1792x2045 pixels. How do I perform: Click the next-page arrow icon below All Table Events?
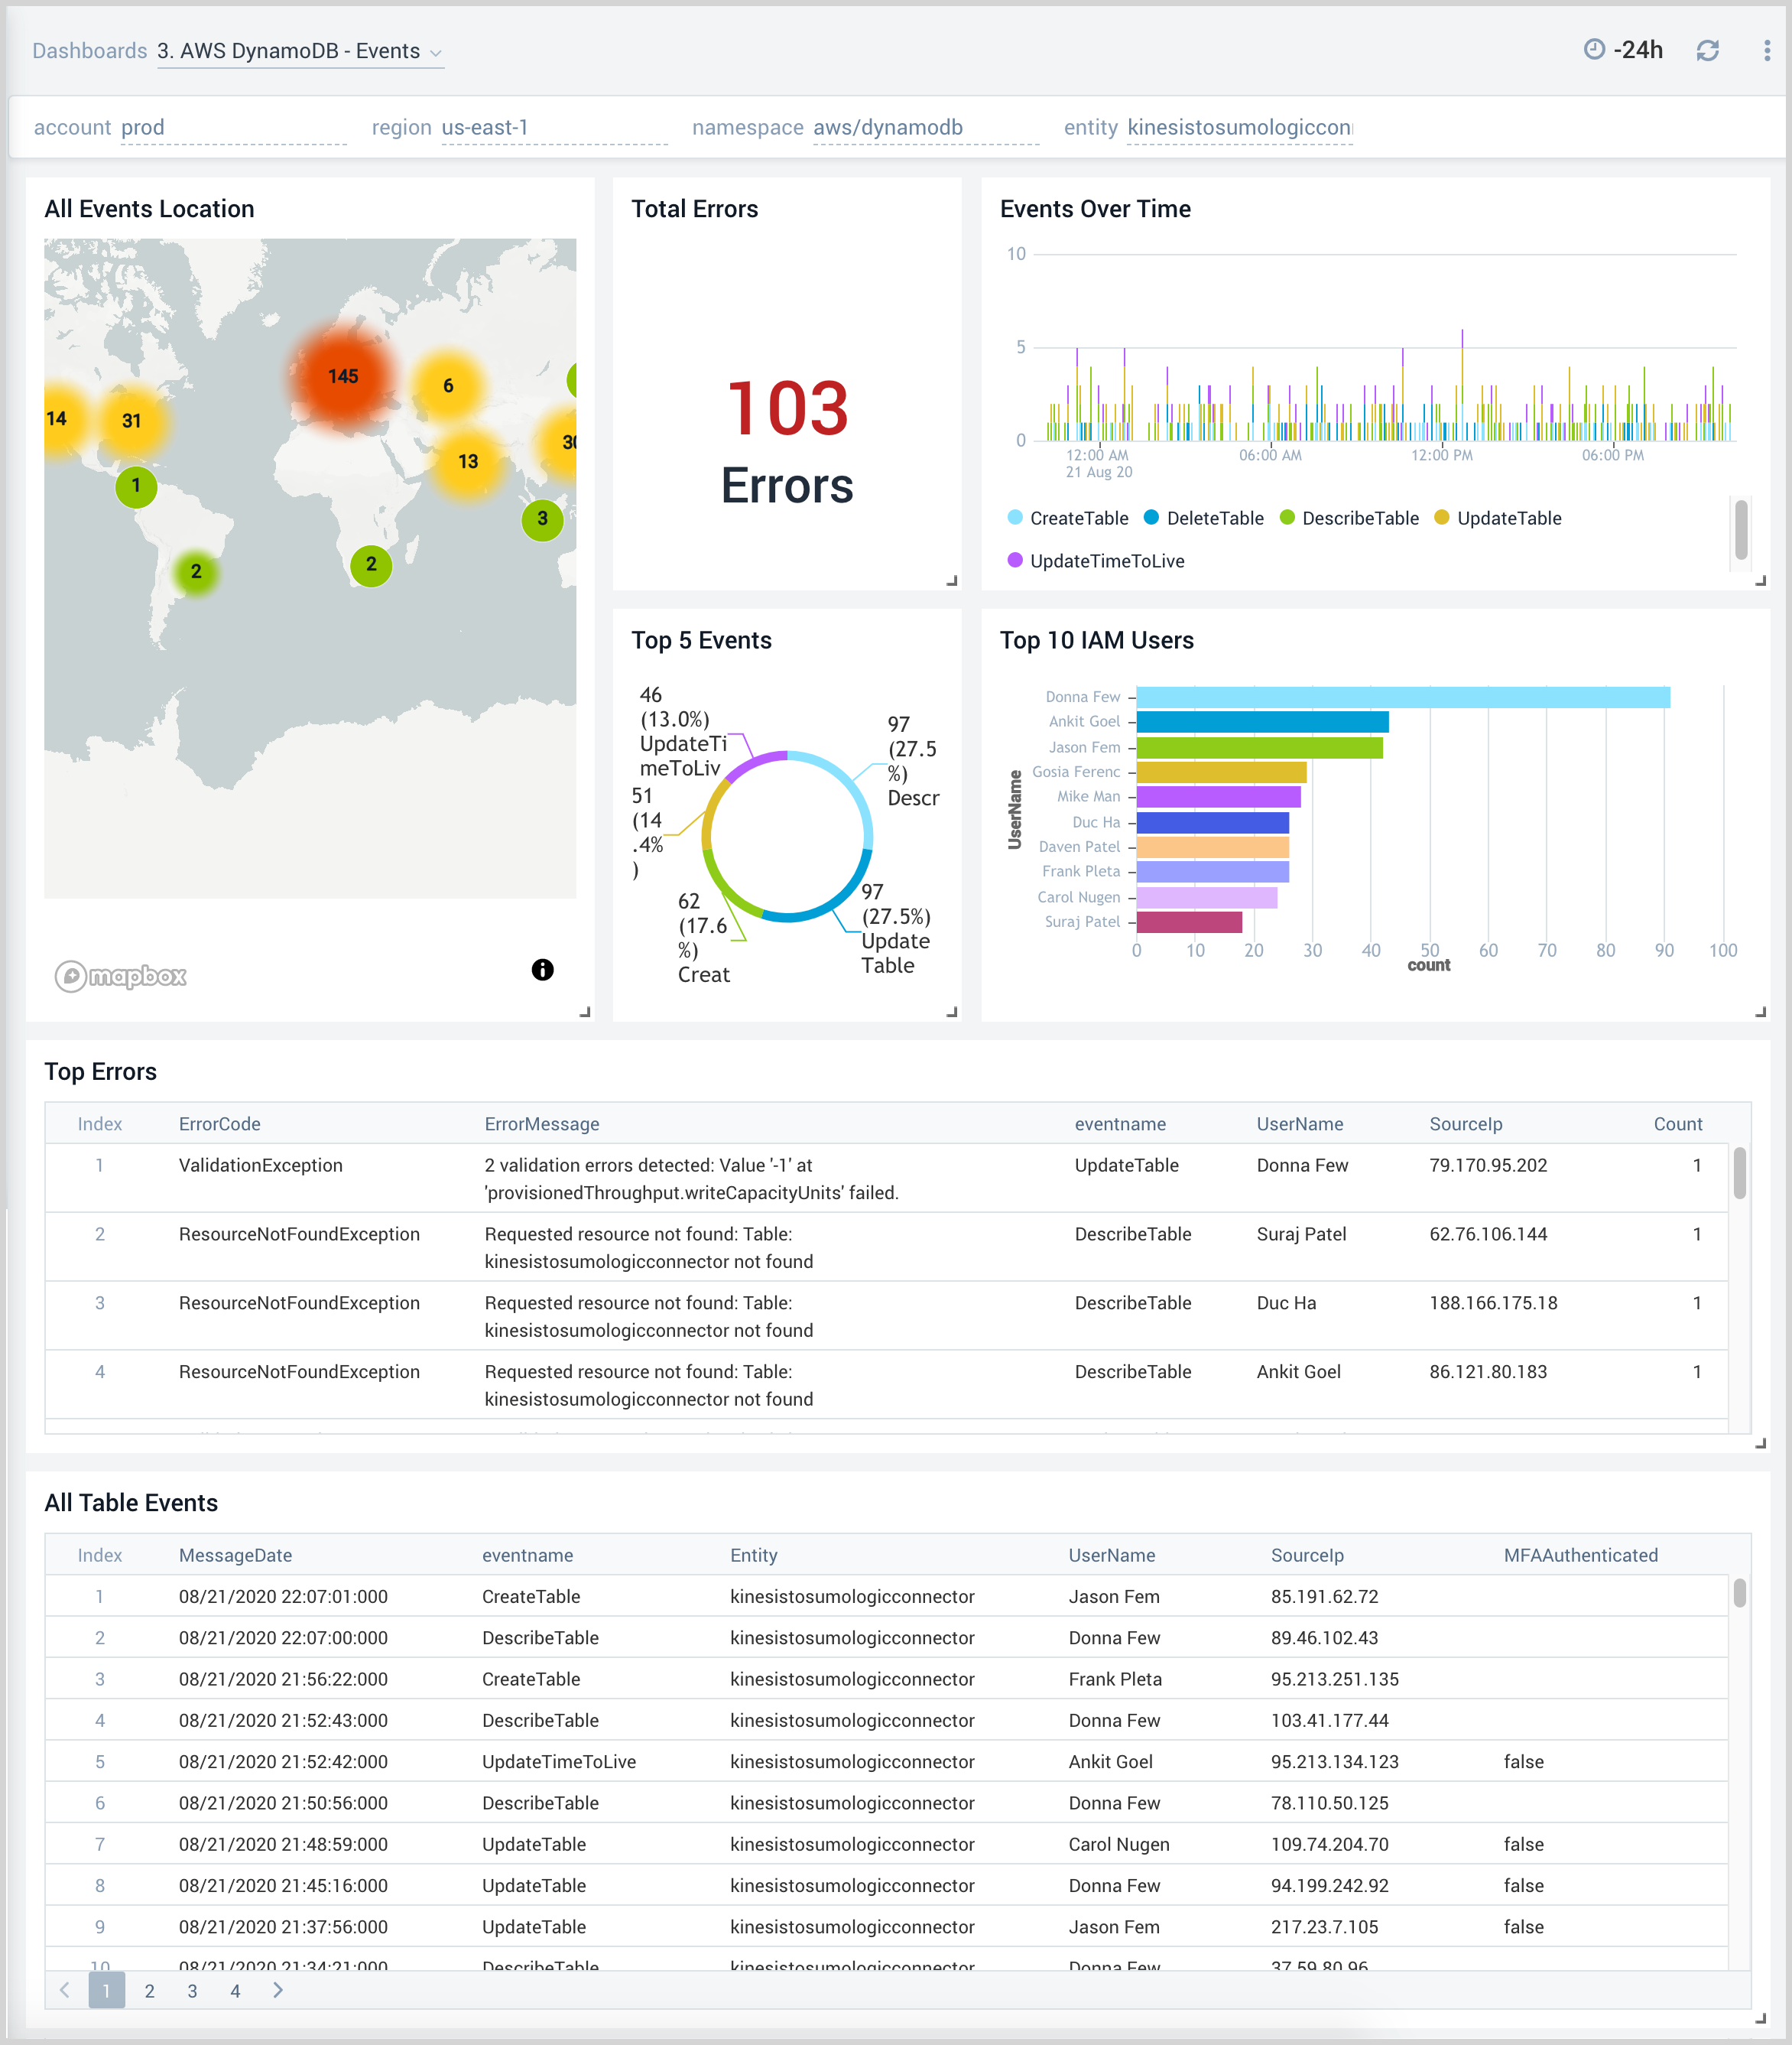point(278,1991)
